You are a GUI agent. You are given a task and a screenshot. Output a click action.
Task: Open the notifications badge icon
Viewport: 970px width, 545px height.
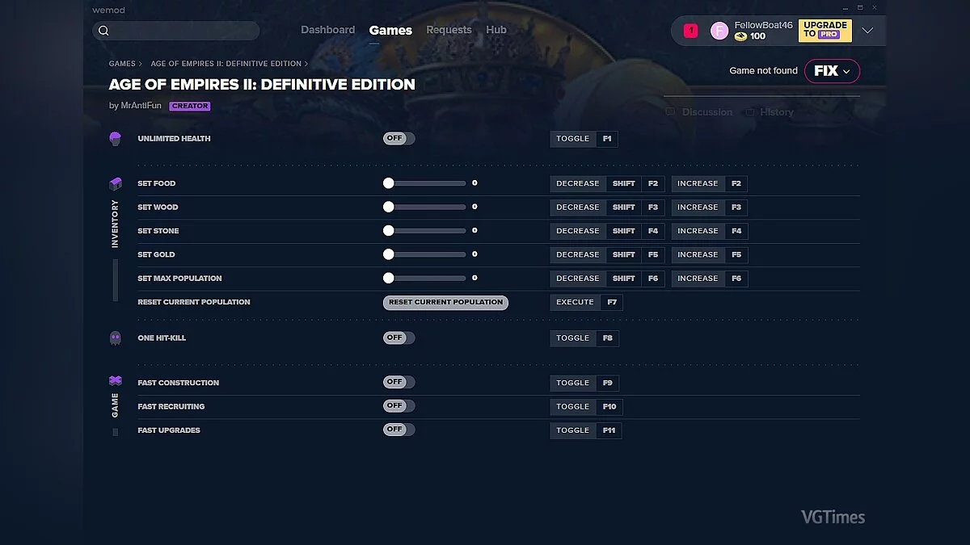690,31
